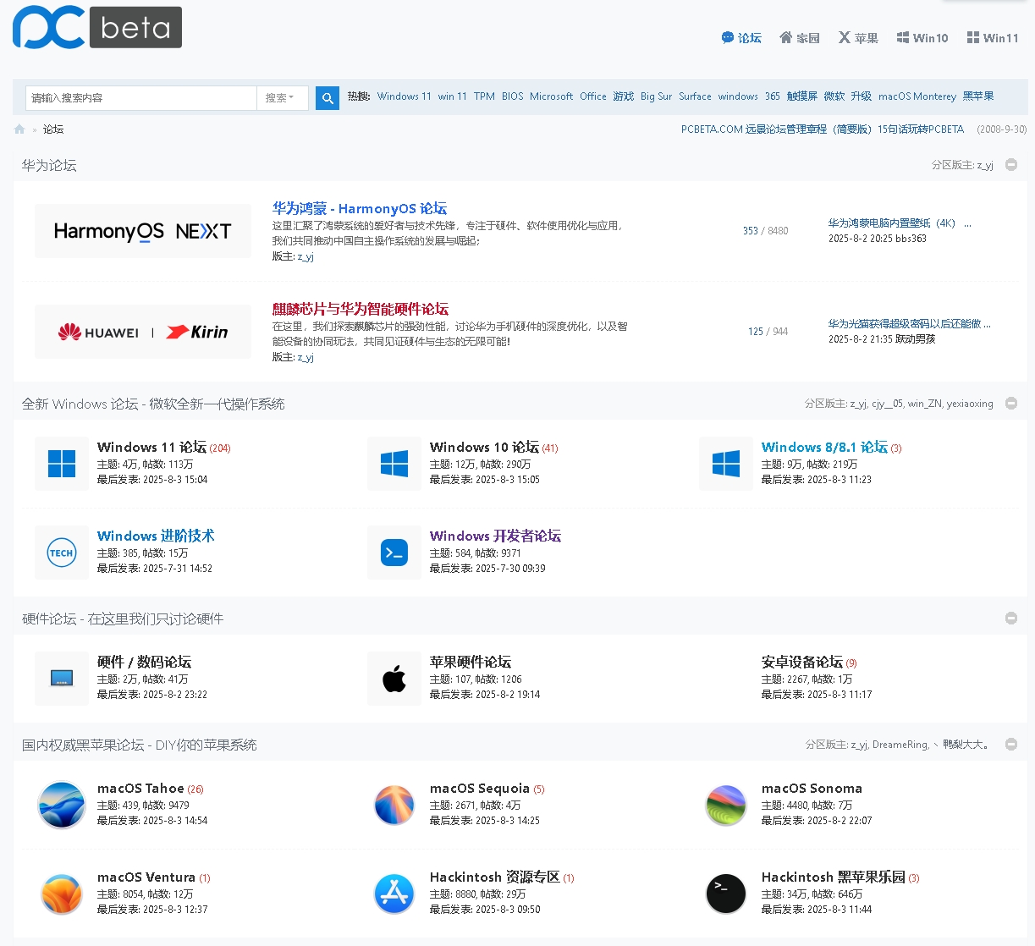Click hot search term Big Sur

click(x=656, y=96)
